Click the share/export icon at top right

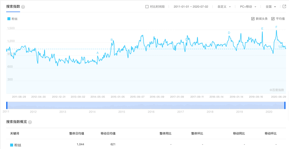(x=284, y=7)
